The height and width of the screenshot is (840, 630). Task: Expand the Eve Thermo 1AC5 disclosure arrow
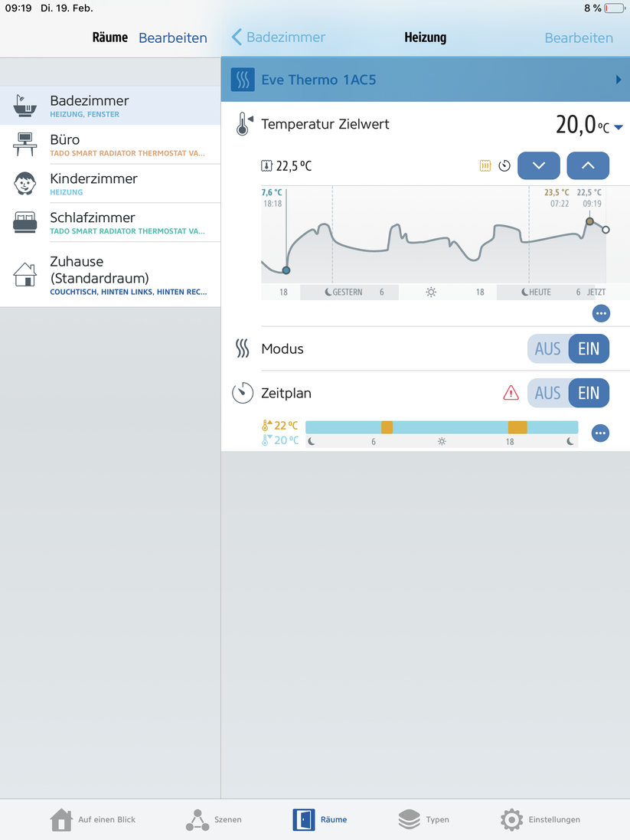pos(619,80)
